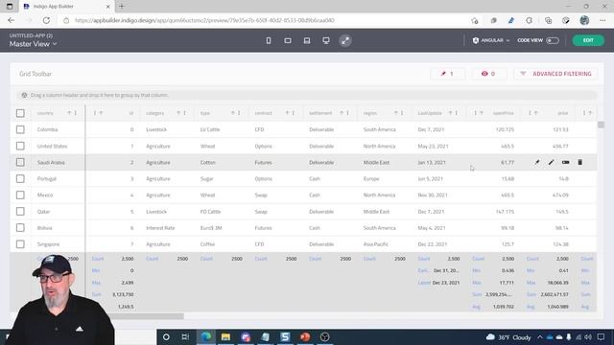
Task: Open the LastUpdate column more menu
Action: pyautogui.click(x=457, y=113)
